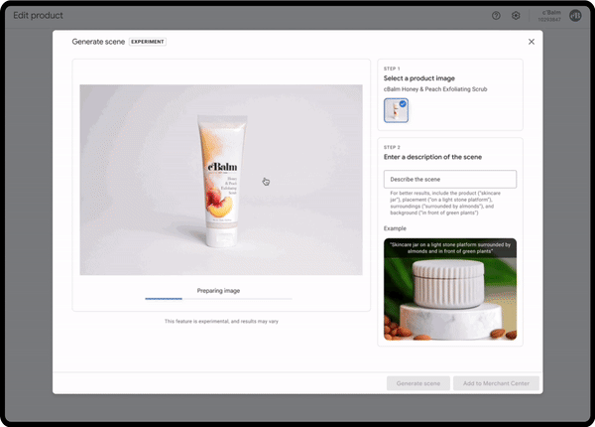Viewport: 595px width, 427px height.
Task: Focus the Describe the scene field
Action: point(450,180)
